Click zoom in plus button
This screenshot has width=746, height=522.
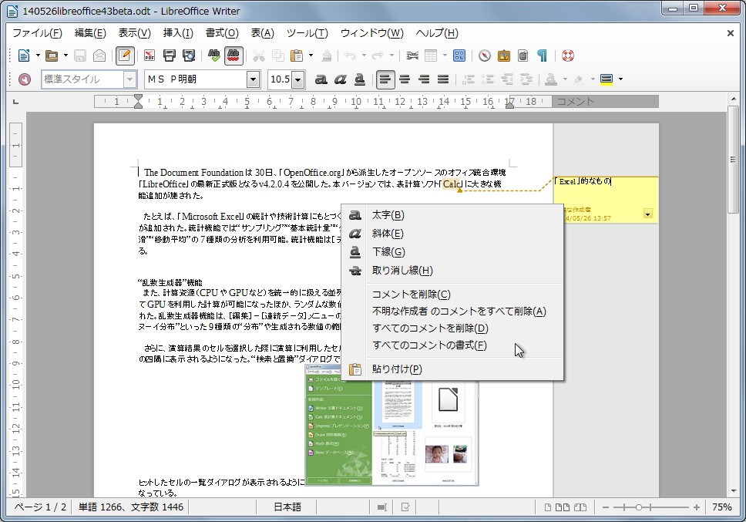(x=696, y=507)
